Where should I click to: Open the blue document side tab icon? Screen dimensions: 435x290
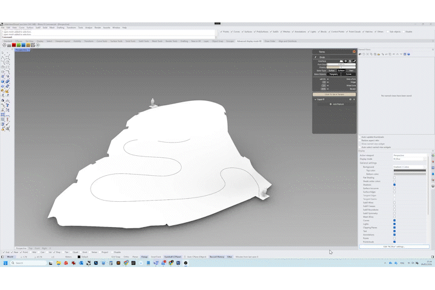coord(433,174)
